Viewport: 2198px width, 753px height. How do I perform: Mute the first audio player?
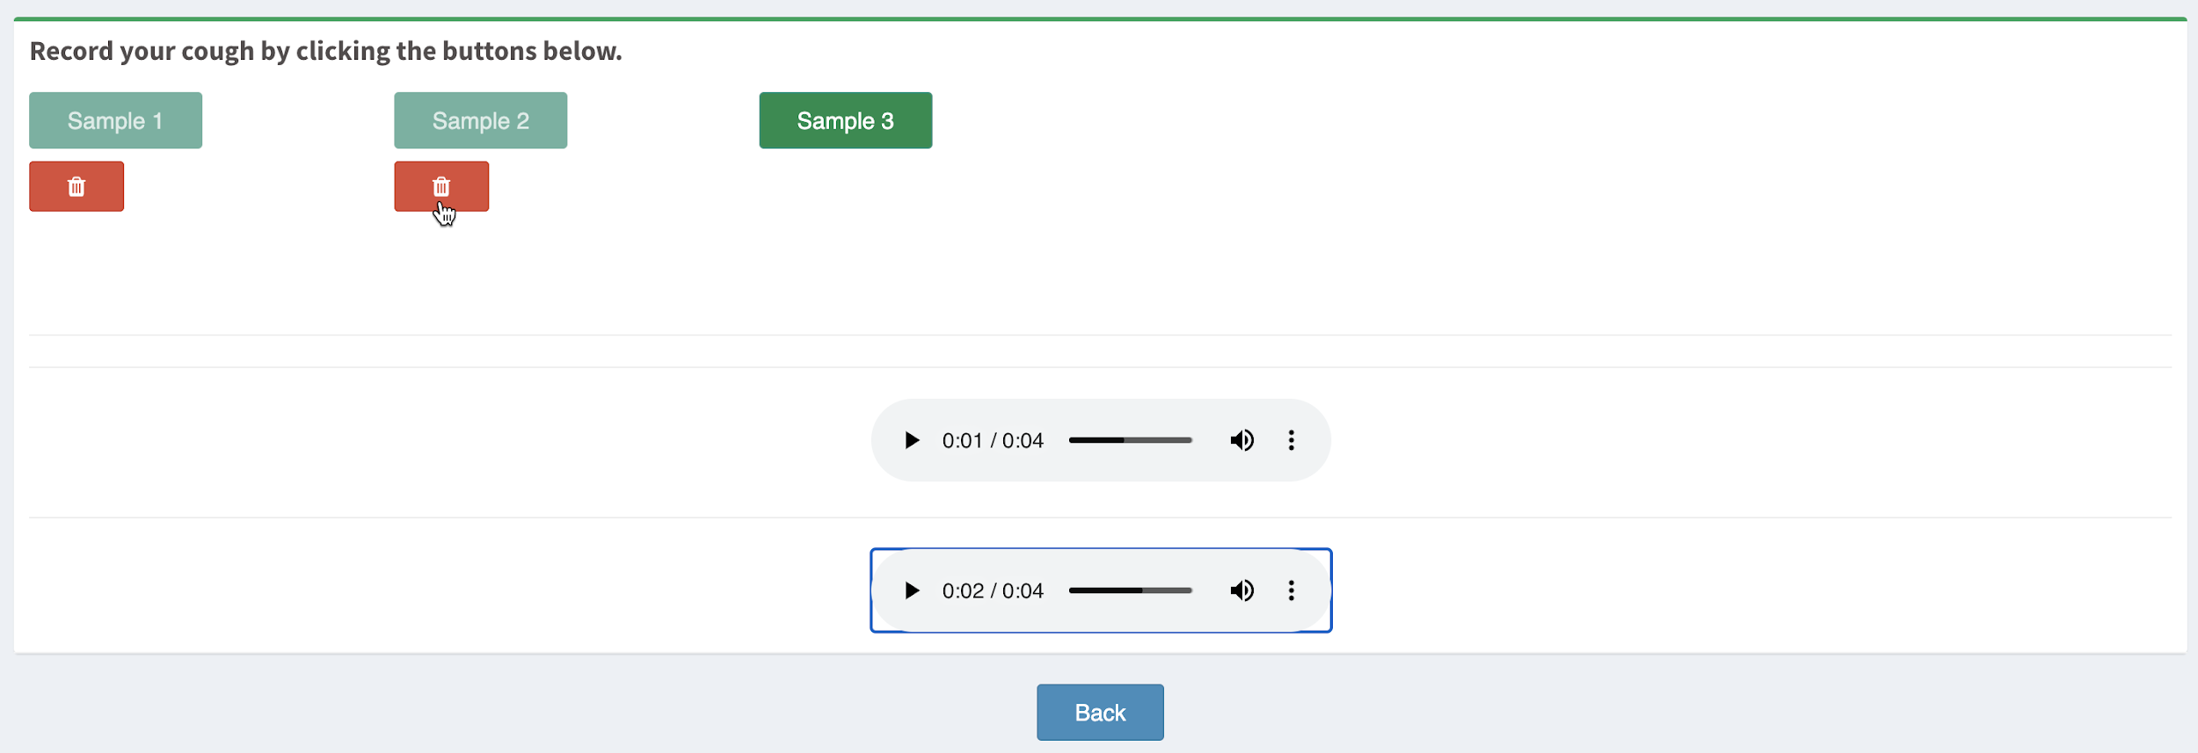coord(1241,440)
